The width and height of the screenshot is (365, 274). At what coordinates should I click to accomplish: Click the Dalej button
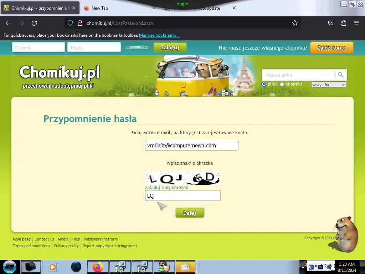tap(190, 213)
